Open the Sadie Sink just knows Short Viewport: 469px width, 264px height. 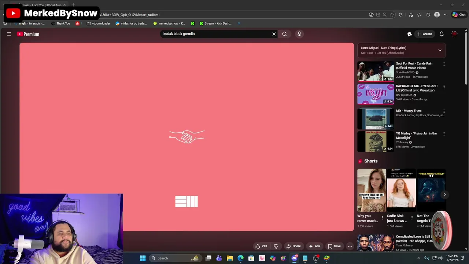coord(401,190)
